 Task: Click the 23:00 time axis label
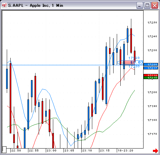click(x=52, y=150)
